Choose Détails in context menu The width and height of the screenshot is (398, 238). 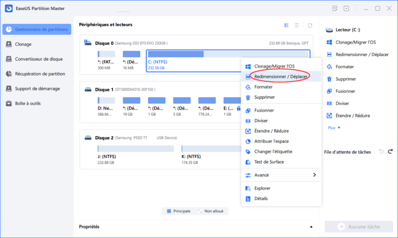coord(281,198)
